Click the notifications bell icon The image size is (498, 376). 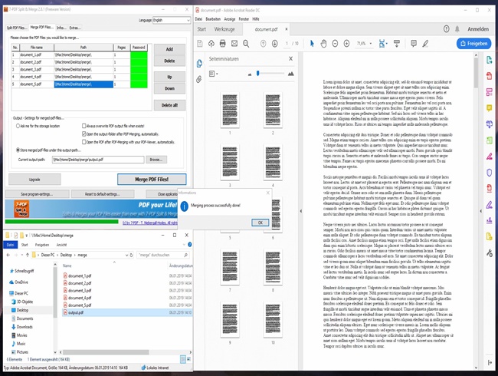[457, 29]
